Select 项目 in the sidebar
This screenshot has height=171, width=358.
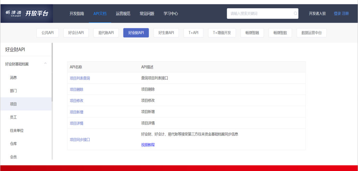26,104
